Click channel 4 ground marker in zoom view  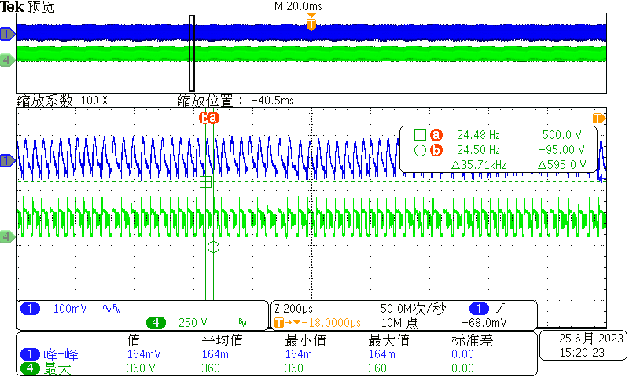pos(7,236)
